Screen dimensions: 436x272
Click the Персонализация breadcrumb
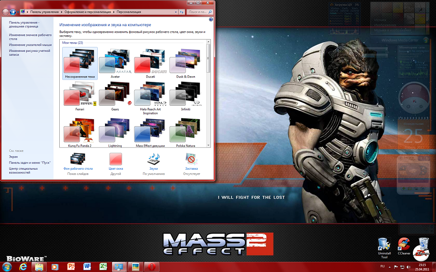point(129,12)
